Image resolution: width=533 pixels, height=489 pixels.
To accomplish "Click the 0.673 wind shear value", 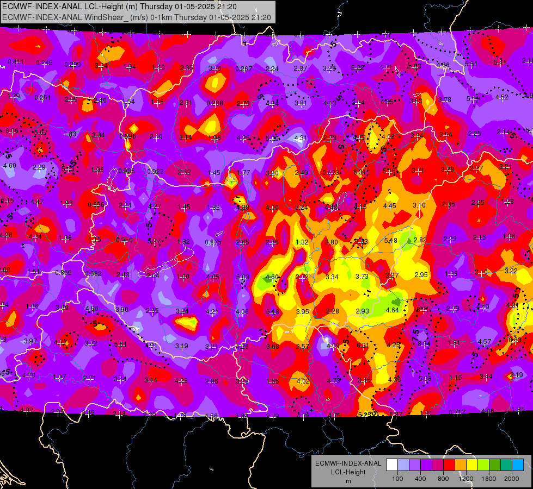I will click(330, 172).
